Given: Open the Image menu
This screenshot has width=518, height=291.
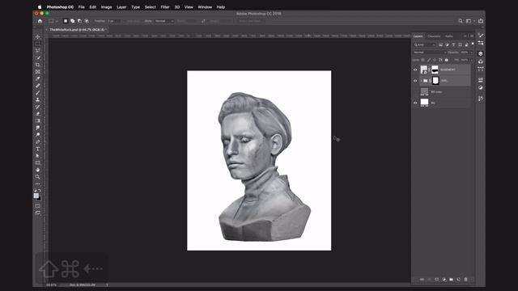Looking at the screenshot, I should click(106, 7).
